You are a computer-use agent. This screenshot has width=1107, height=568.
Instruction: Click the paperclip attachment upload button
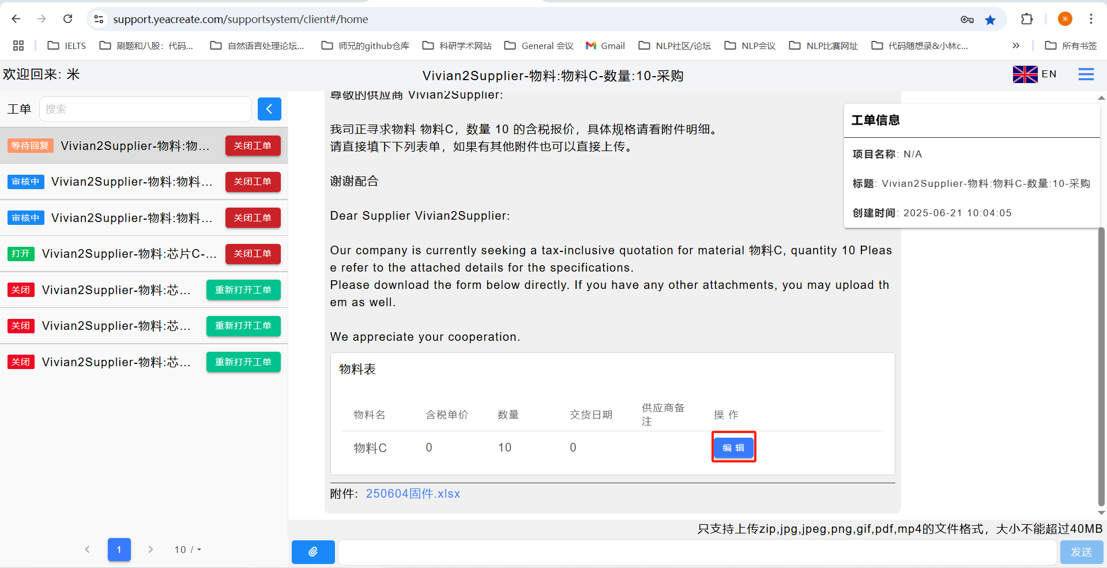(x=313, y=552)
